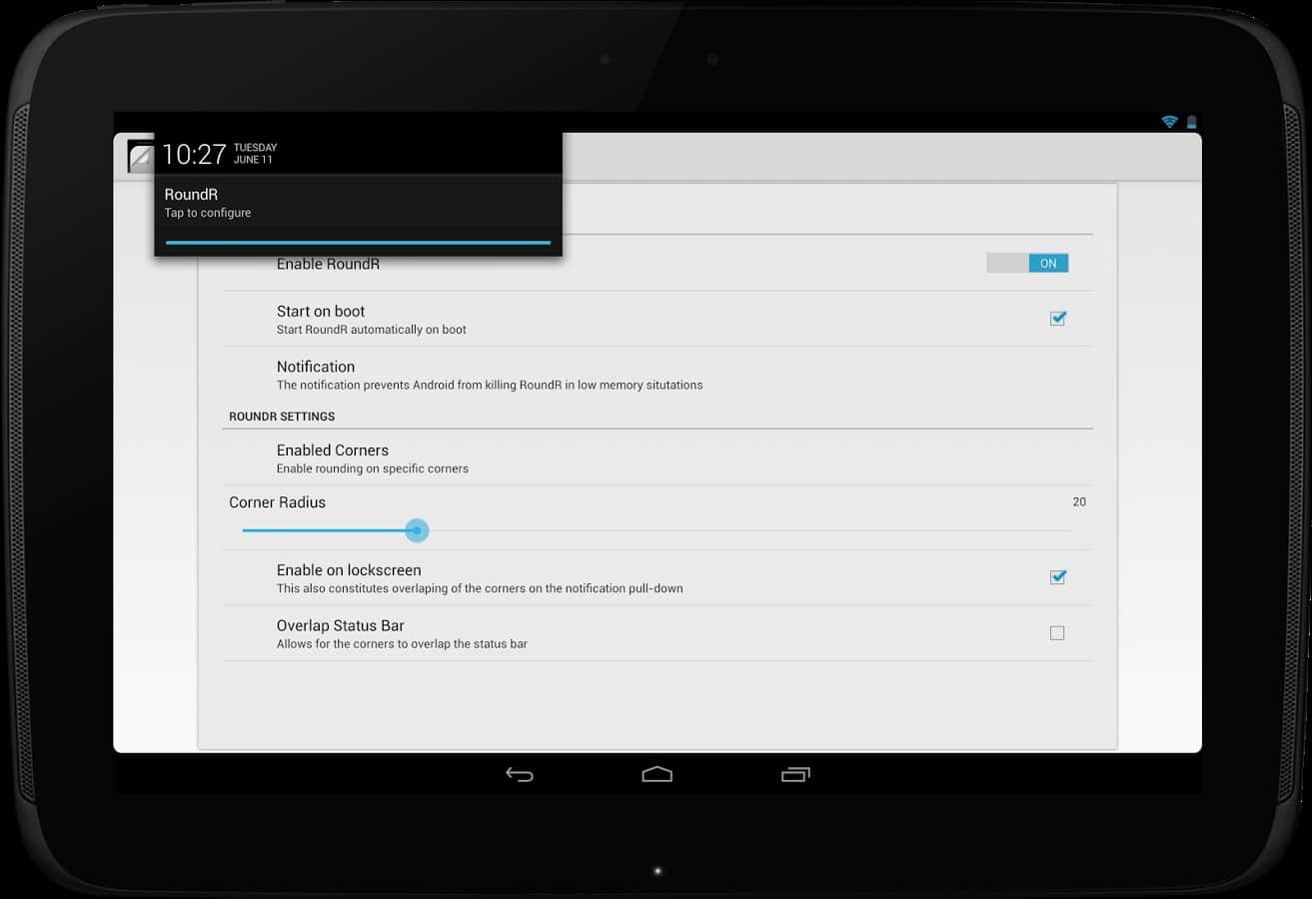Image resolution: width=1312 pixels, height=899 pixels.
Task: Tap the Tuesday June 11 date text
Action: click(255, 154)
